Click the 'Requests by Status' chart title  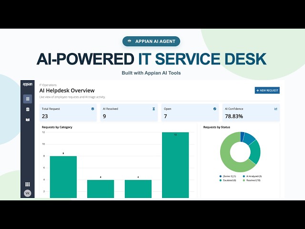[x=216, y=127]
